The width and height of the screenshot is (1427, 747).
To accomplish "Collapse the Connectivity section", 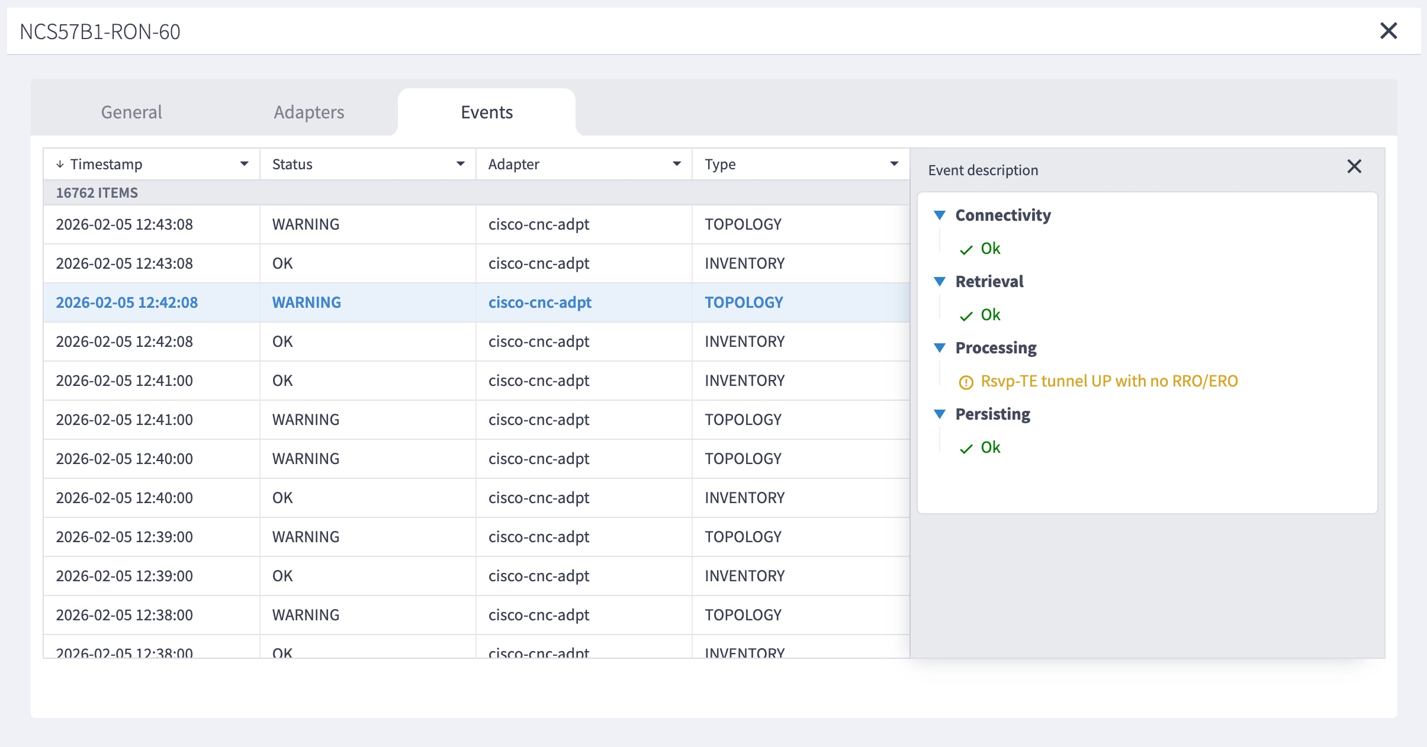I will 941,215.
